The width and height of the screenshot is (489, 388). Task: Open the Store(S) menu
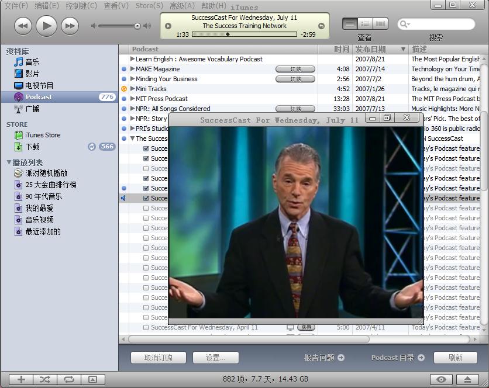[x=149, y=6]
